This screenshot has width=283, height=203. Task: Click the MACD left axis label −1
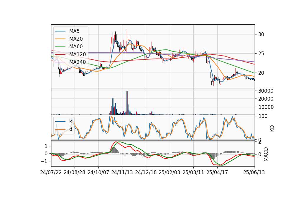click(x=44, y=161)
